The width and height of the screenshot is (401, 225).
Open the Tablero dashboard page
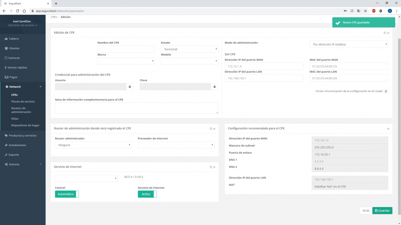pyautogui.click(x=12, y=39)
